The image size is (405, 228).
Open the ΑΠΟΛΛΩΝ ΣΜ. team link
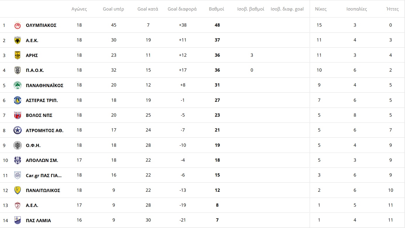tap(42, 160)
